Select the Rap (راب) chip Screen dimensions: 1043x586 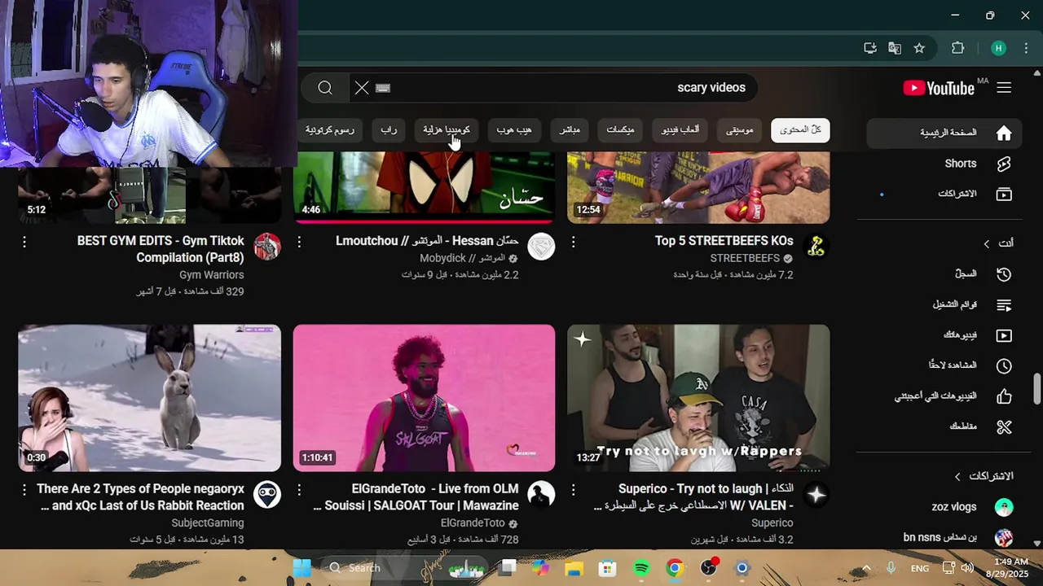(x=389, y=130)
